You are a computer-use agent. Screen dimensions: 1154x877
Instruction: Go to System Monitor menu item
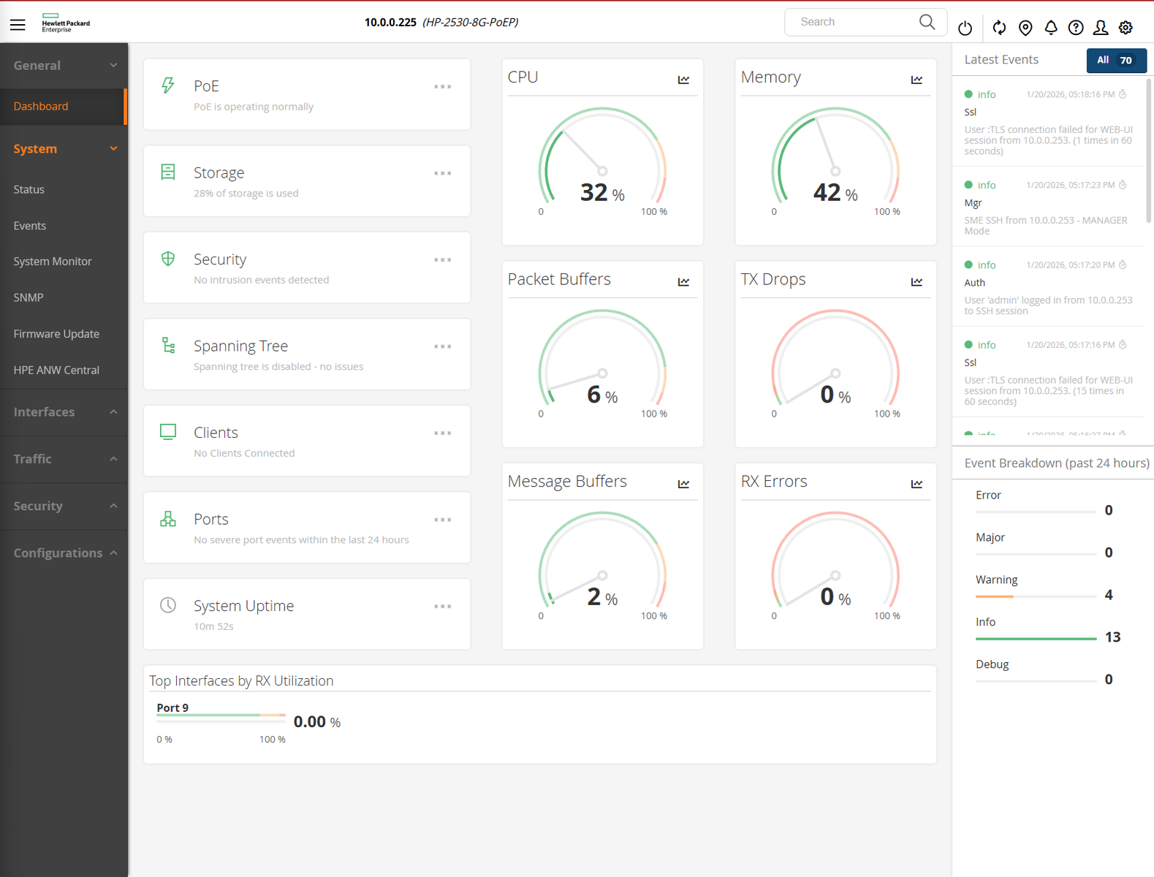click(x=53, y=262)
